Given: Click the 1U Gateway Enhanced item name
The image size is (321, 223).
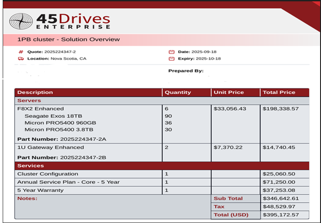Looking at the screenshot, I should point(51,147).
